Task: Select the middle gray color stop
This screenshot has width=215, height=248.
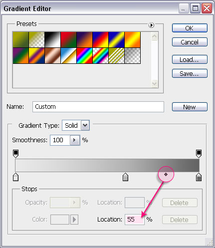Action: coord(125,177)
